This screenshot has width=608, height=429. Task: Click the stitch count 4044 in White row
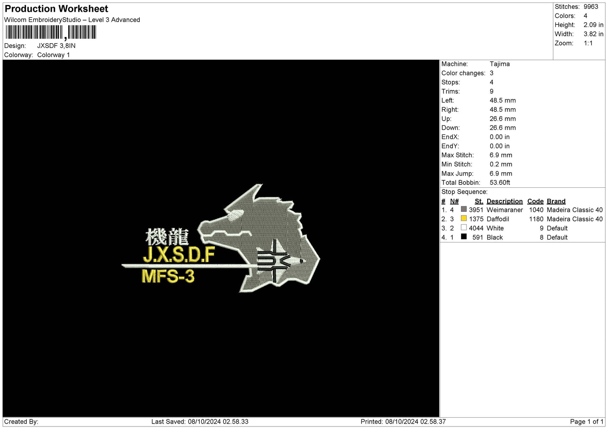coord(476,228)
